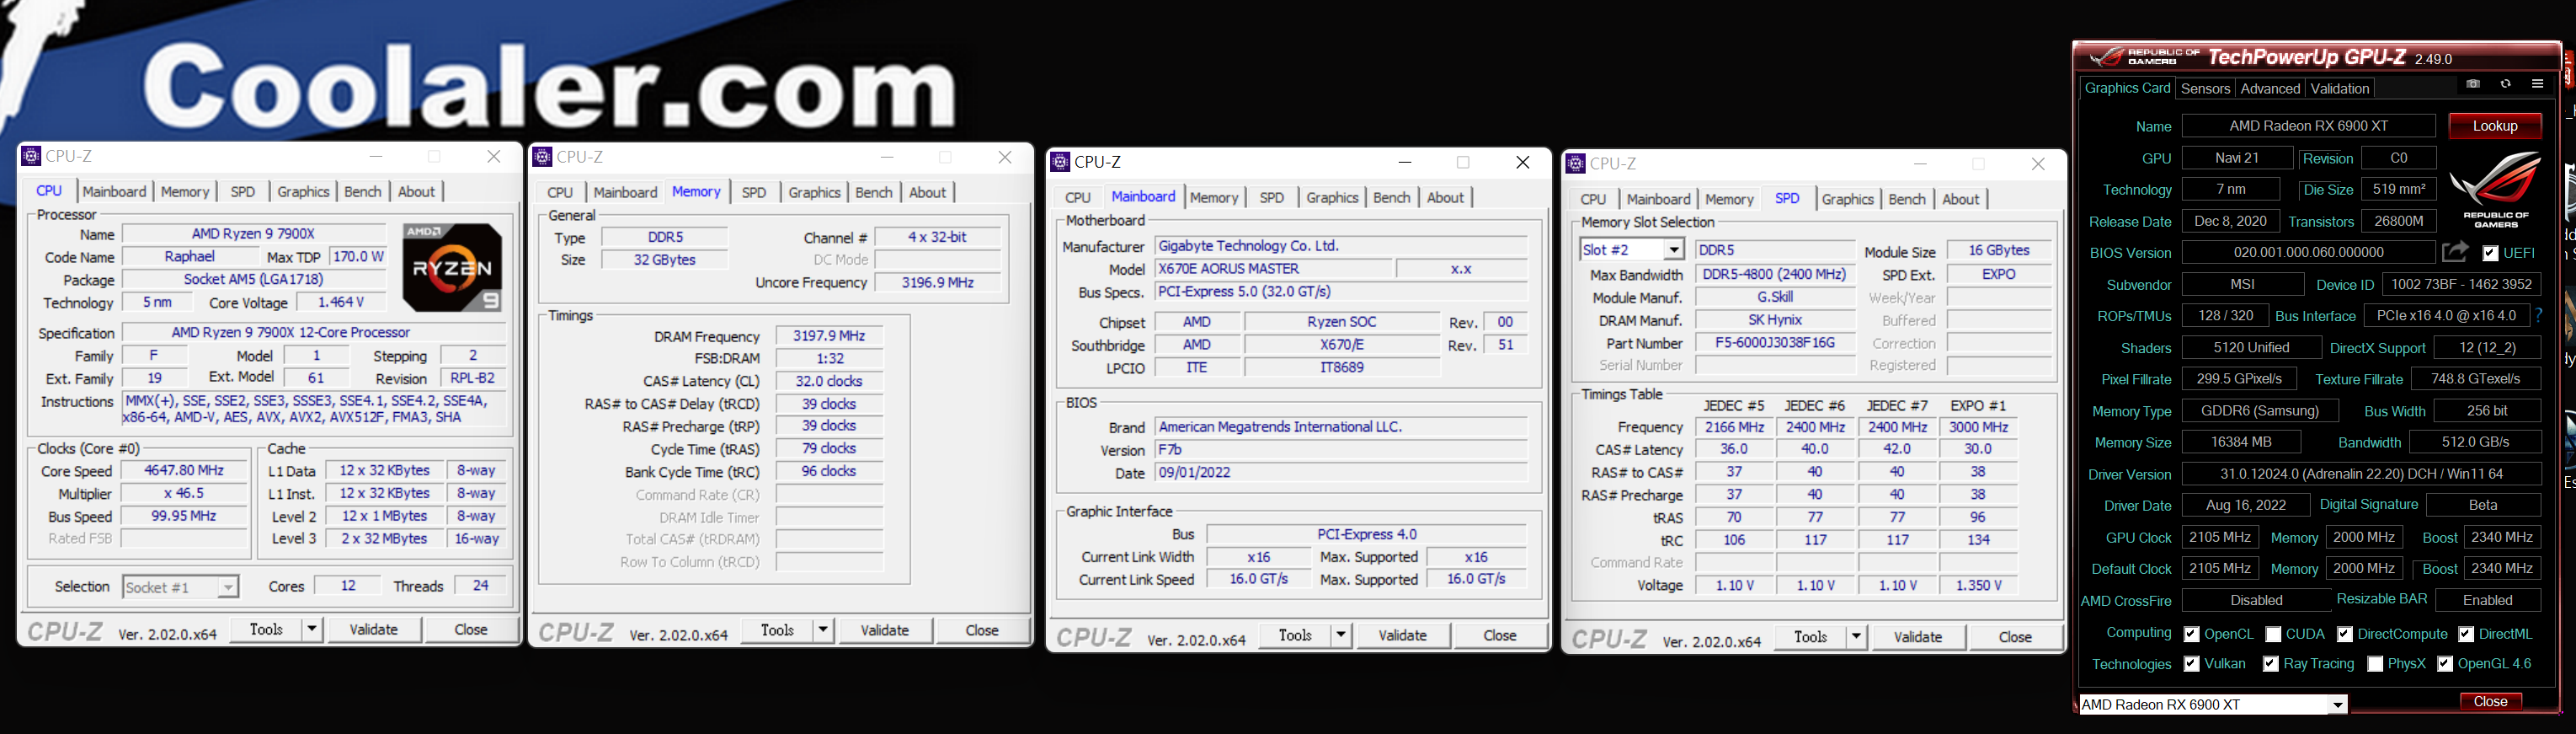Open the GPU-Z hamburger menu
The height and width of the screenshot is (734, 2576).
[x=2537, y=84]
